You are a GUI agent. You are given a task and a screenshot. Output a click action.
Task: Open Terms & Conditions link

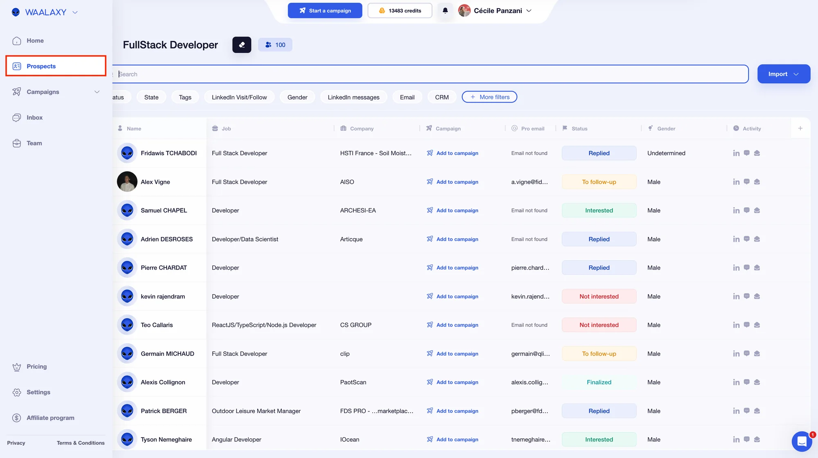[x=81, y=443]
